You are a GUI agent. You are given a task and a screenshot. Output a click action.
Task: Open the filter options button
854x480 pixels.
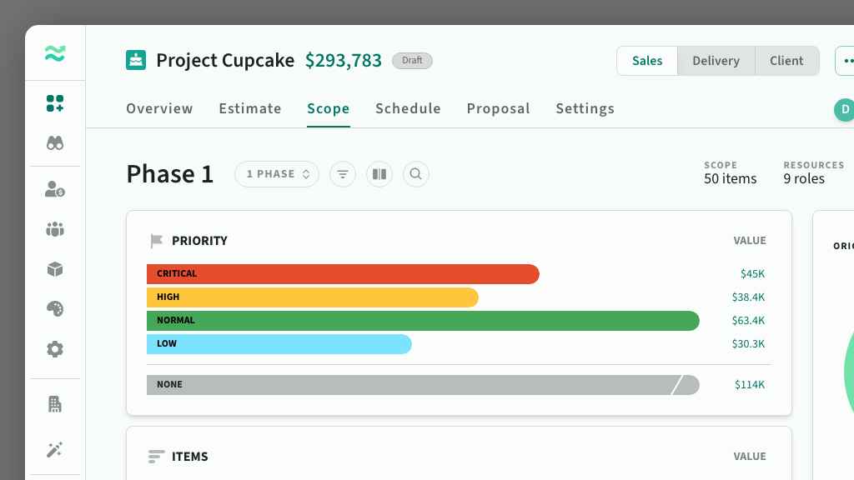tap(343, 174)
